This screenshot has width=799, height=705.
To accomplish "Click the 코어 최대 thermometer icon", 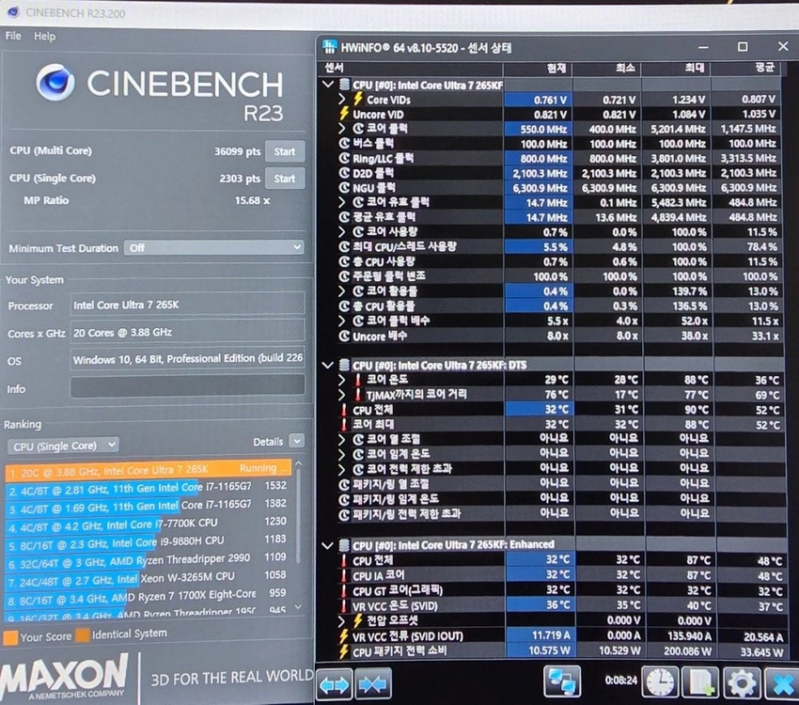I will (x=344, y=424).
